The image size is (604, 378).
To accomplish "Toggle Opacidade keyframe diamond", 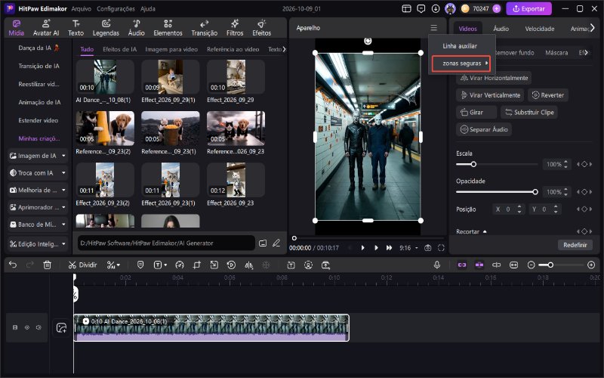I will pyautogui.click(x=584, y=192).
